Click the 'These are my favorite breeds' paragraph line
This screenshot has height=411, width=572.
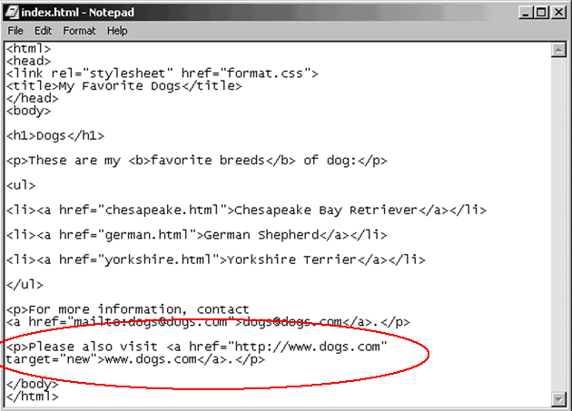(x=197, y=161)
